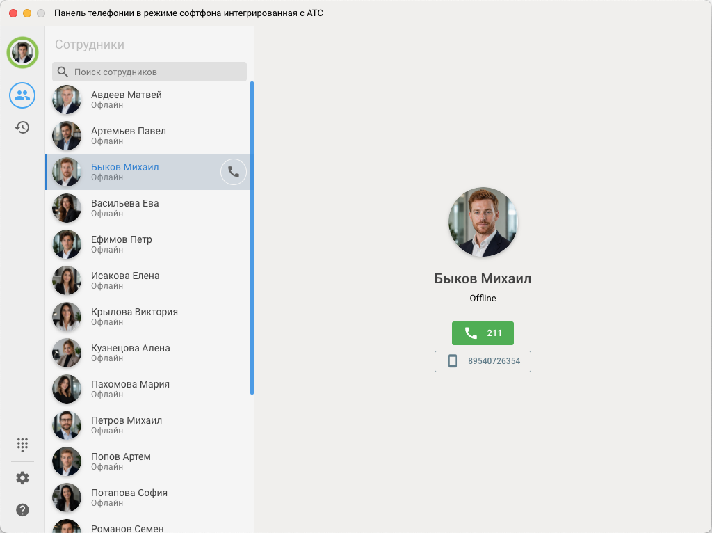Select Авдеев Матвей in the employee list

148,100
